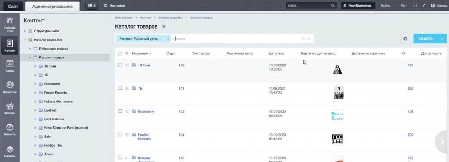The height and width of the screenshot is (162, 449).
Task: Open the RU language dropdown
Action: (404, 5)
